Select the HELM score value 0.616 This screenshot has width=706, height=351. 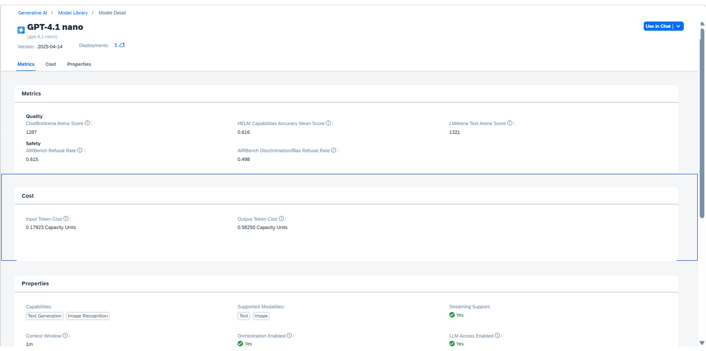tap(244, 132)
